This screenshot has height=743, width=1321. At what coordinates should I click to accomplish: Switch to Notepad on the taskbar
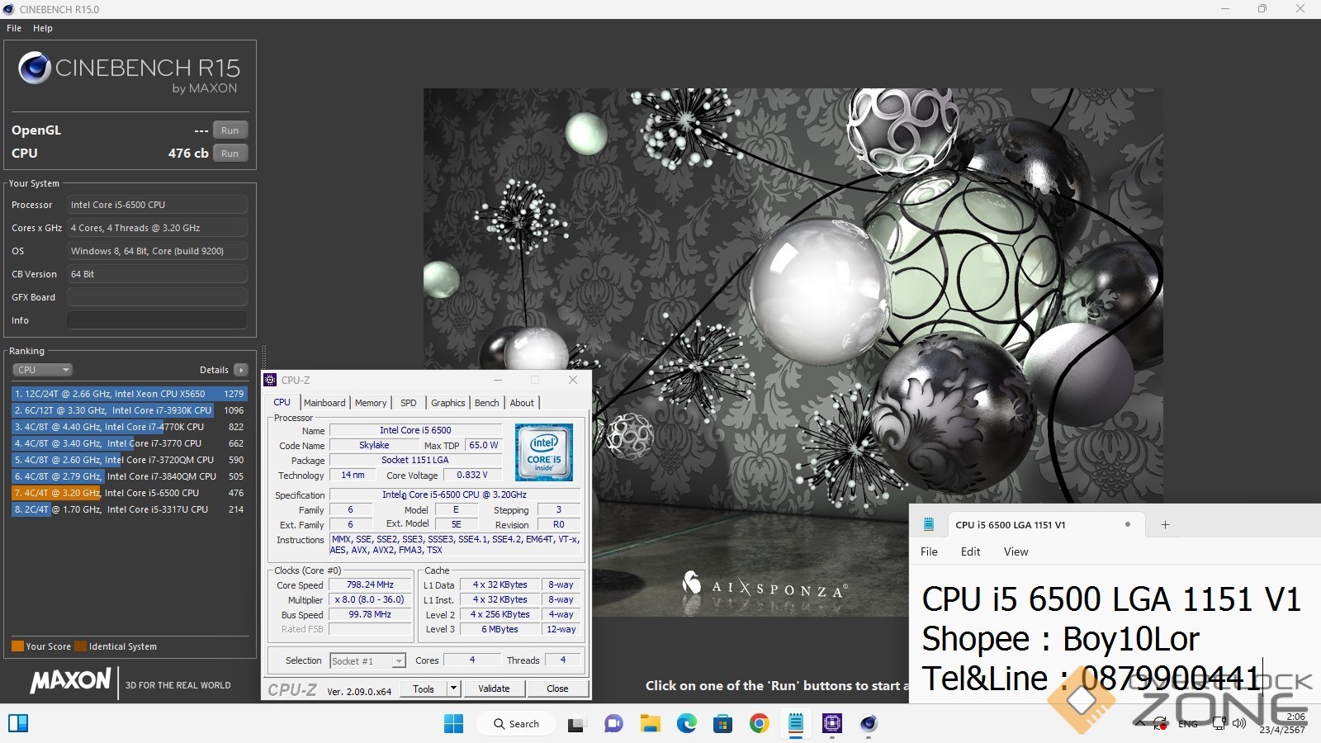pos(796,724)
